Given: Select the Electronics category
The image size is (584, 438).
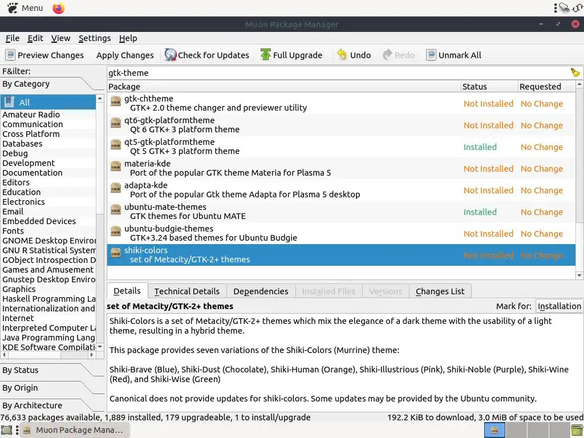Looking at the screenshot, I should click(x=48, y=201).
